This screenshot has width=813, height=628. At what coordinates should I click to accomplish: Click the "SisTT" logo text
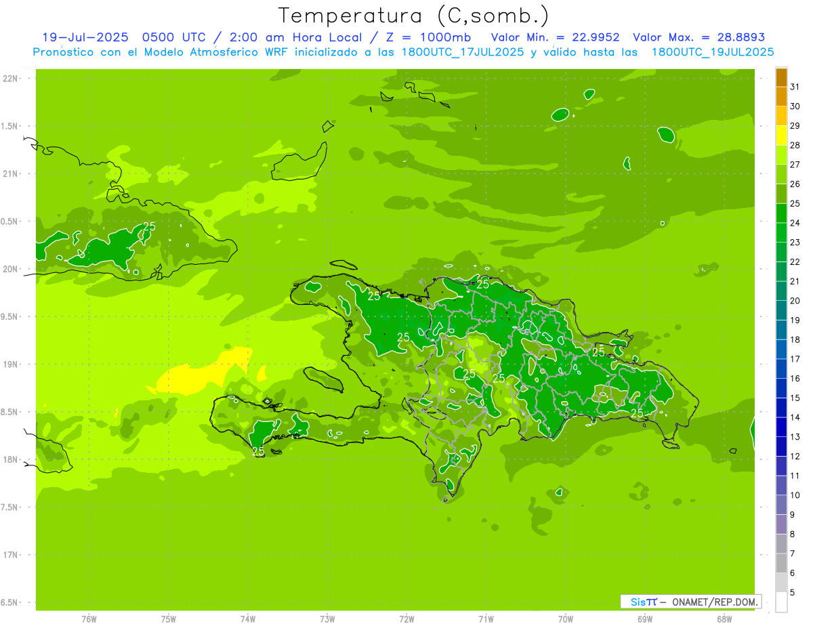644,602
